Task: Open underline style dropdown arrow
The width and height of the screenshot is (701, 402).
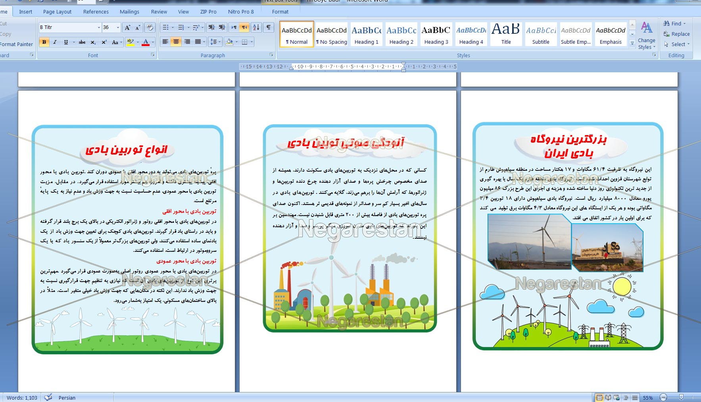Action: click(74, 42)
